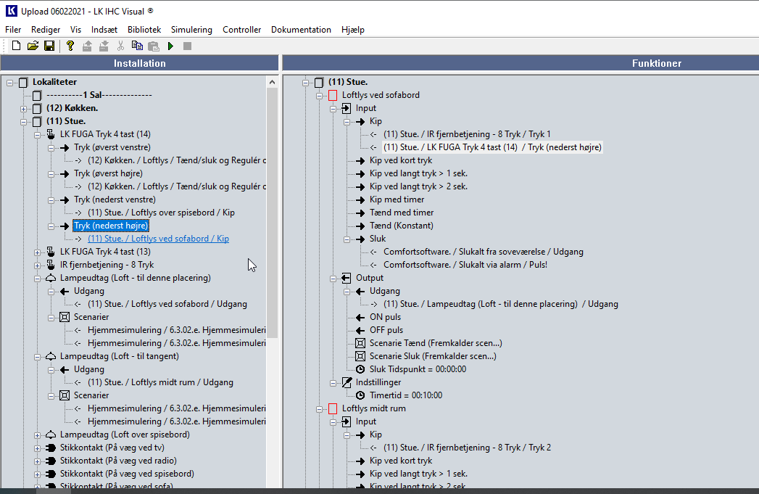Open the Controller menu

(x=241, y=30)
